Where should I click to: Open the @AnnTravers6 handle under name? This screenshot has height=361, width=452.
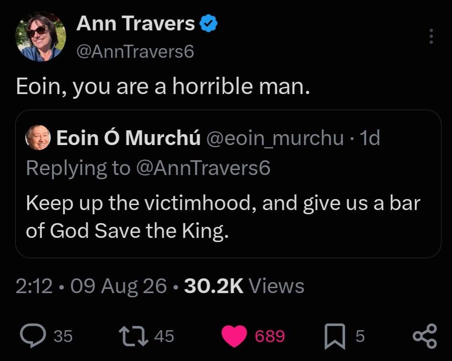(135, 52)
